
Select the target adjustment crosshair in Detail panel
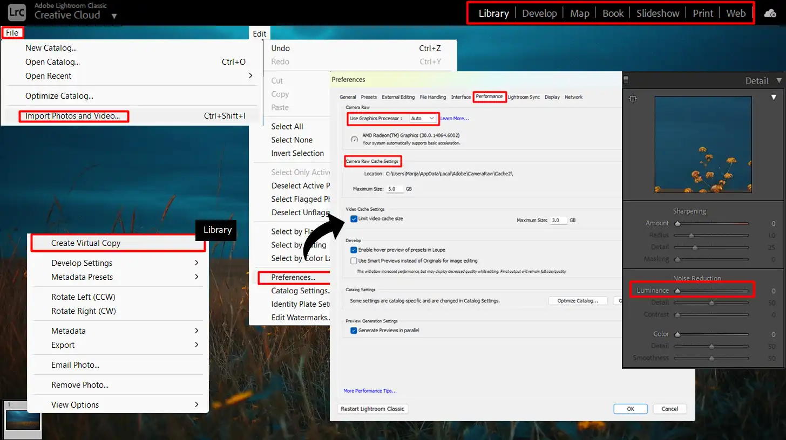point(633,99)
